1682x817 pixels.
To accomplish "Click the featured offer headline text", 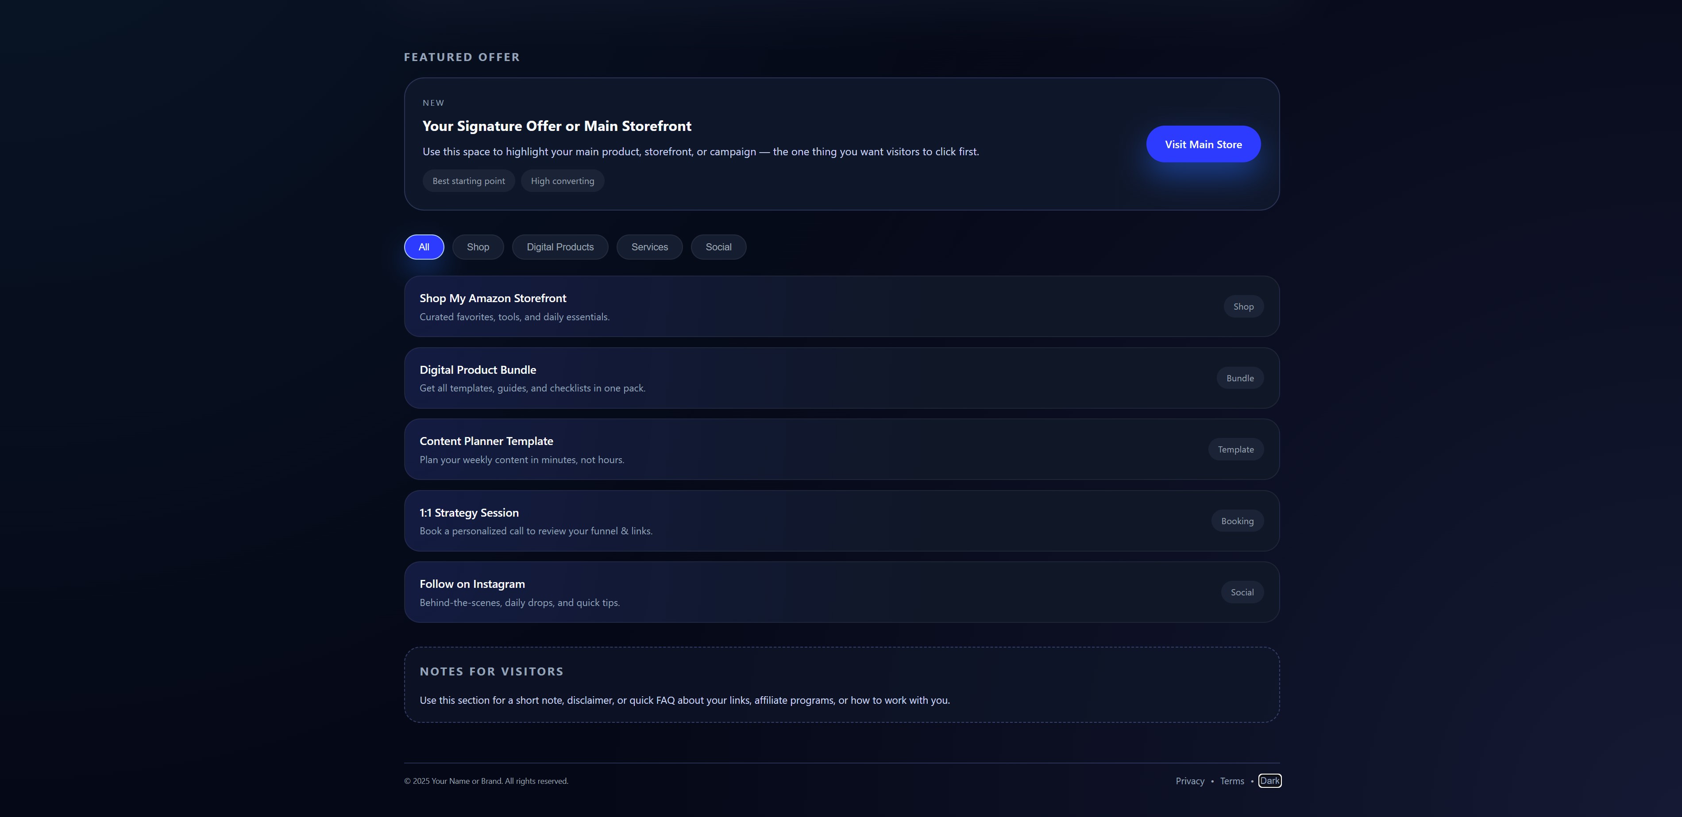I will coord(556,126).
